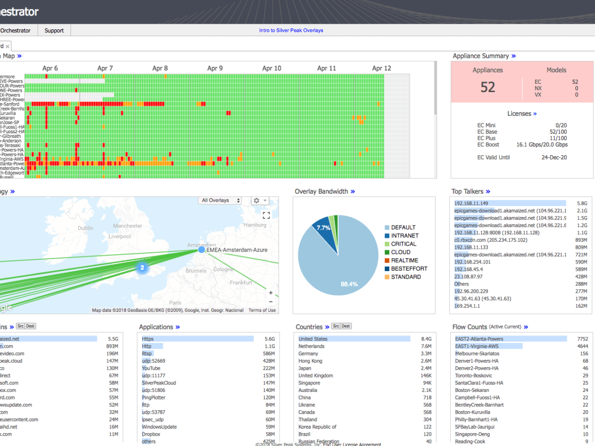The width and height of the screenshot is (595, 446).
Task: Open the Support menu
Action: pyautogui.click(x=54, y=30)
